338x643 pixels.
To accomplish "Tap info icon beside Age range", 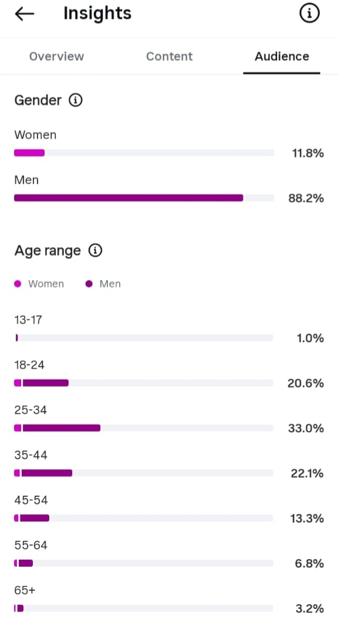I will pyautogui.click(x=95, y=250).
